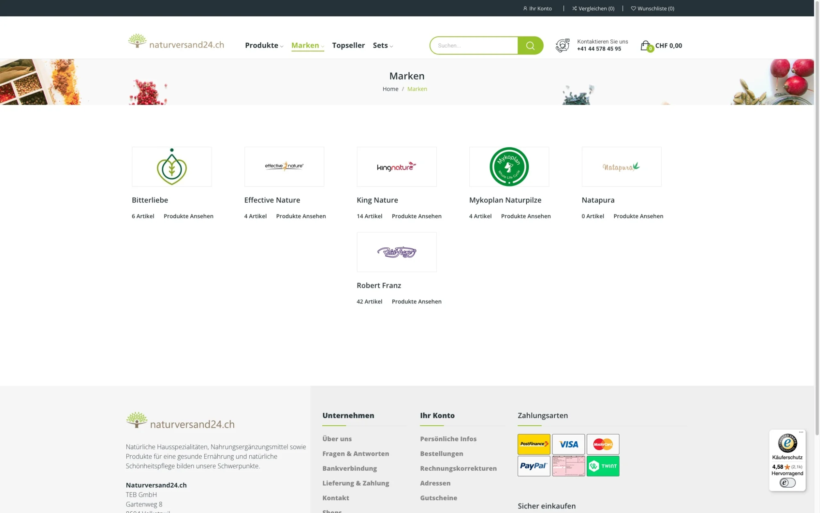Open the King Nature brand logo
This screenshot has width=820, height=513.
[396, 166]
